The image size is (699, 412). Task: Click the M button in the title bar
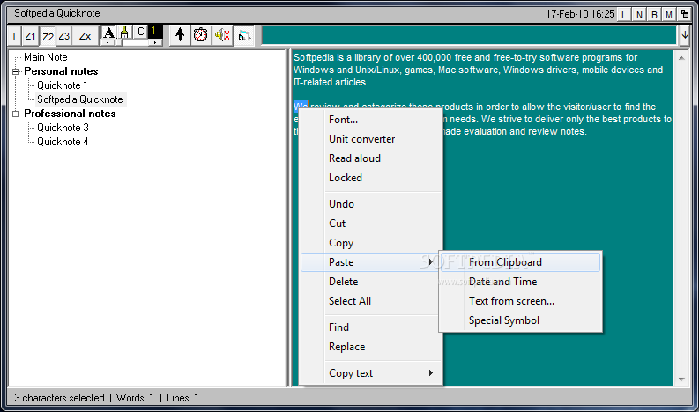669,15
